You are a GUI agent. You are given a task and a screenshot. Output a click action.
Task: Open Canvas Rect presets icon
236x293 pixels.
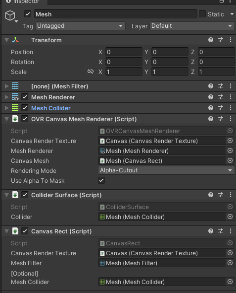click(221, 231)
